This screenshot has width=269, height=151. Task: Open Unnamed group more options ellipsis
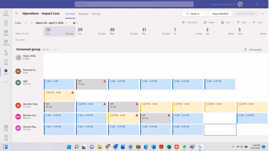[55, 49]
